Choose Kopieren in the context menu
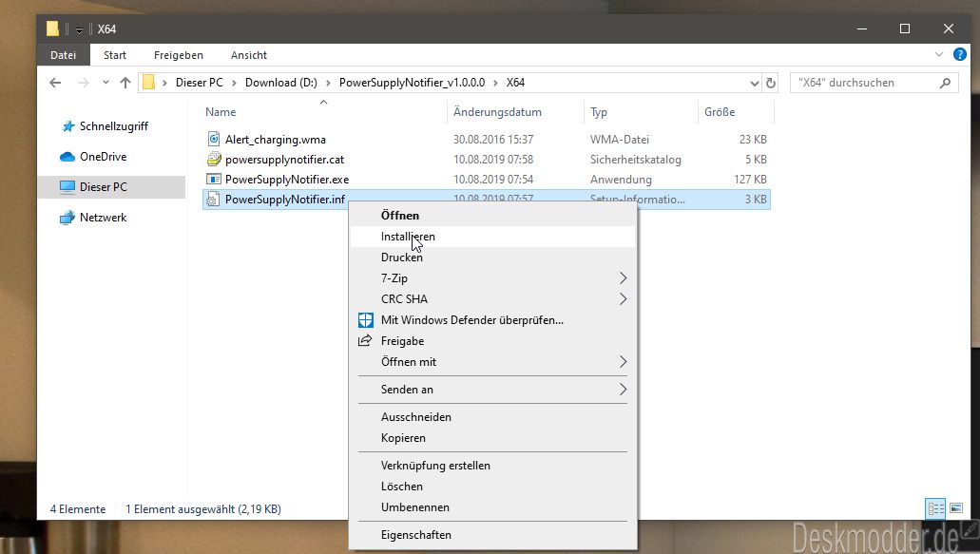980x554 pixels. [492, 438]
